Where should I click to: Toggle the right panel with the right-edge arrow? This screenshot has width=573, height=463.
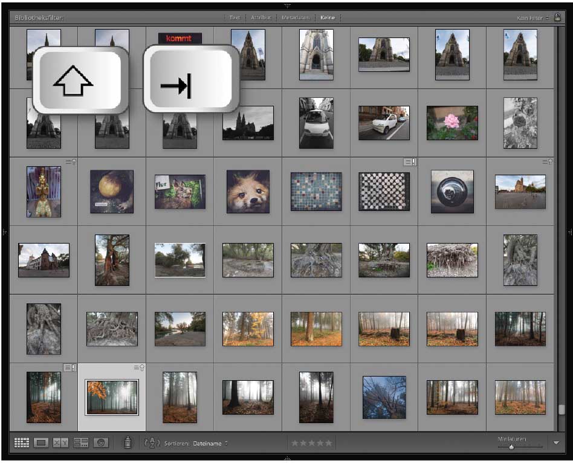pos(570,231)
